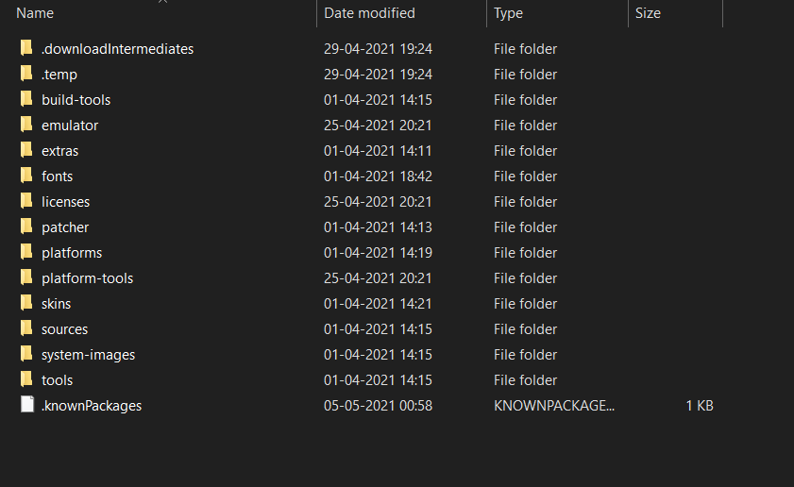Click the Type column header

click(508, 13)
